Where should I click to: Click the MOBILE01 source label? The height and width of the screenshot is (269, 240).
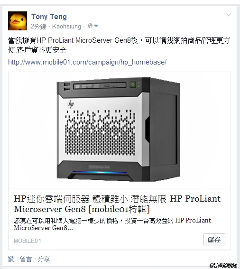(x=28, y=241)
